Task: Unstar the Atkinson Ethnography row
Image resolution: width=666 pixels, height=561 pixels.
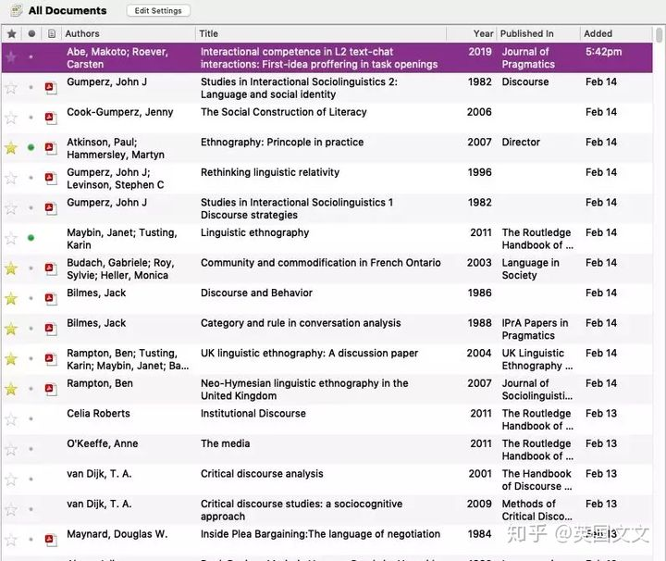Action: pyautogui.click(x=11, y=148)
